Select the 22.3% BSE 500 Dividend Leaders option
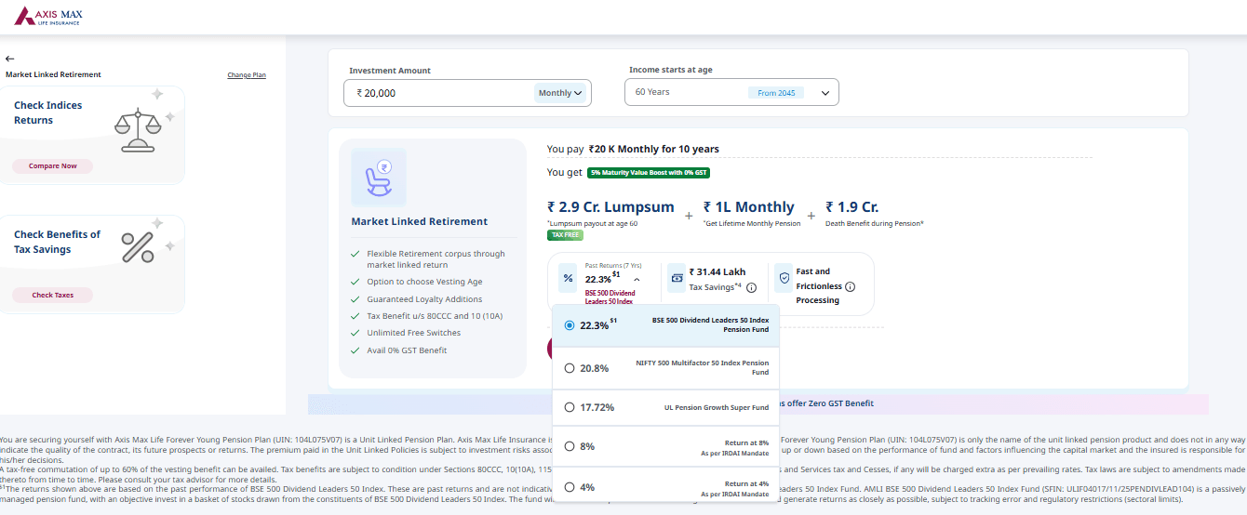 coord(665,324)
